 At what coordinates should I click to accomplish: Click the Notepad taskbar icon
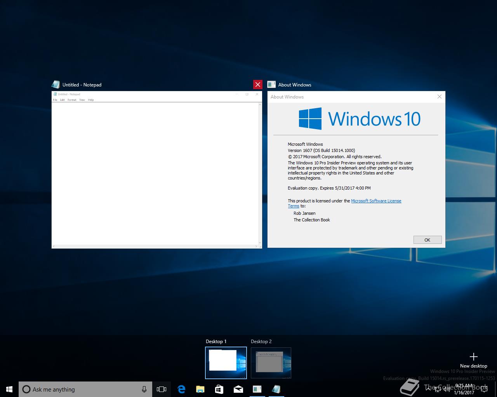point(276,389)
